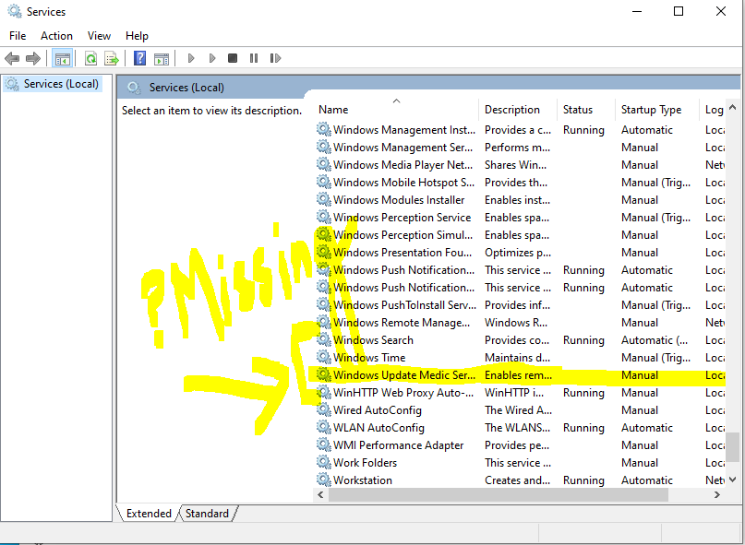Click the vertical scrollbar thumb
Image resolution: width=745 pixels, height=545 pixels.
point(734,446)
